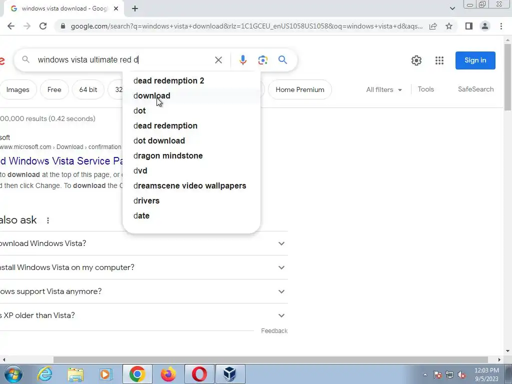Click the share page icon in address bar
The height and width of the screenshot is (384, 512).
pyautogui.click(x=433, y=26)
